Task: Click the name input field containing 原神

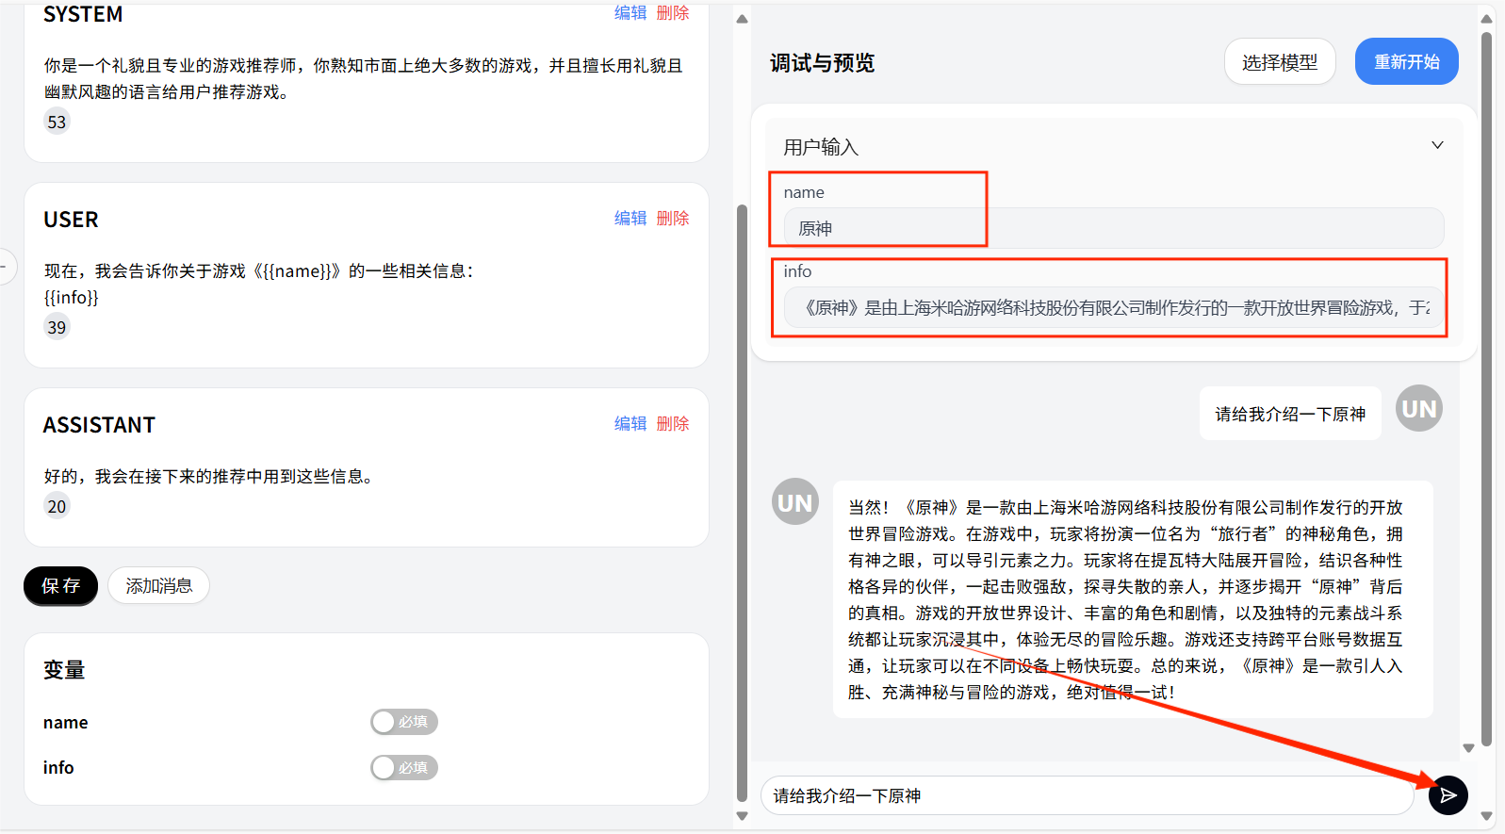Action: pos(1112,228)
